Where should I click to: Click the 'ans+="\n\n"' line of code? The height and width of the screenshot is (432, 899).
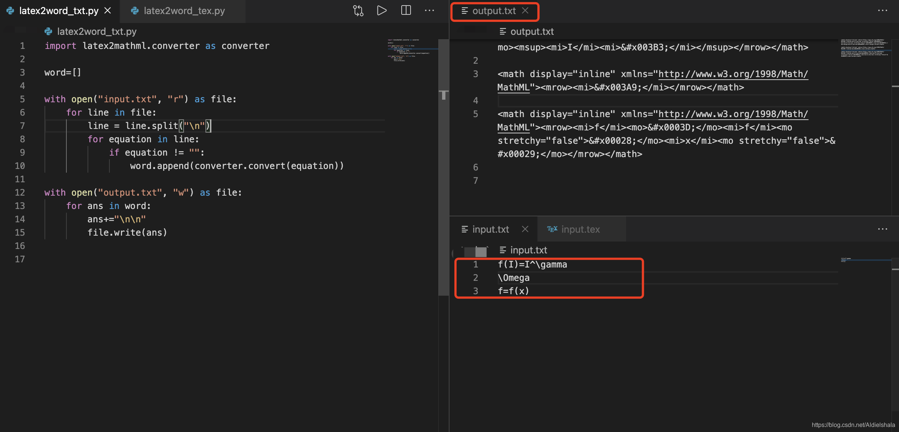[x=117, y=219]
